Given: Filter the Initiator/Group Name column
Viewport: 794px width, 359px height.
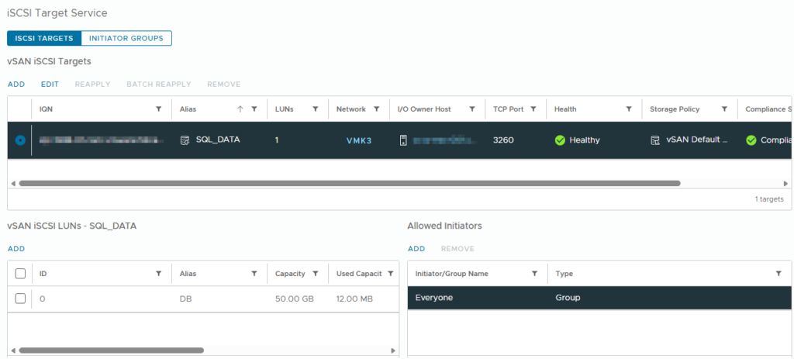Looking at the screenshot, I should pyautogui.click(x=534, y=274).
